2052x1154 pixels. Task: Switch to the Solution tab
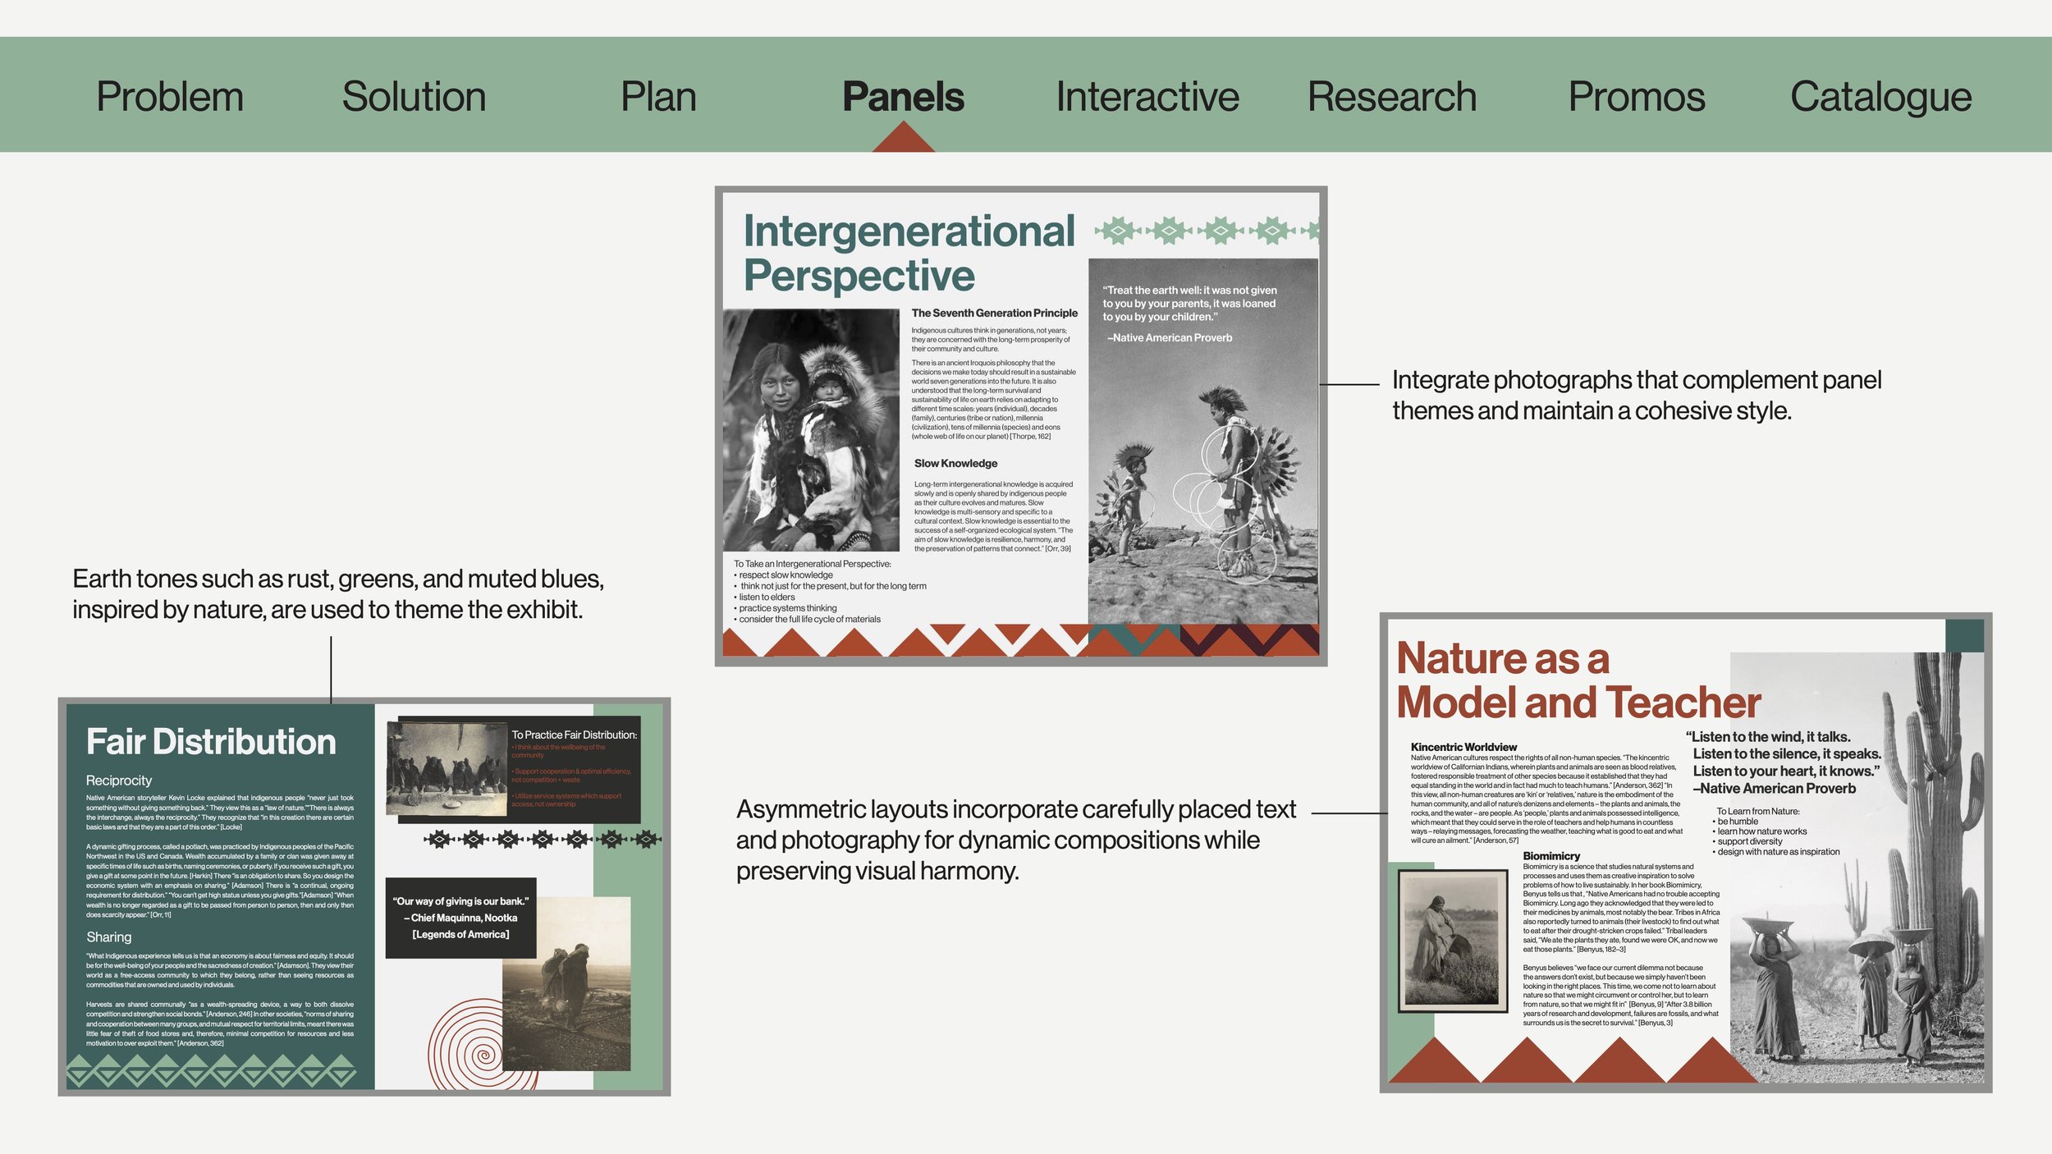tap(414, 97)
